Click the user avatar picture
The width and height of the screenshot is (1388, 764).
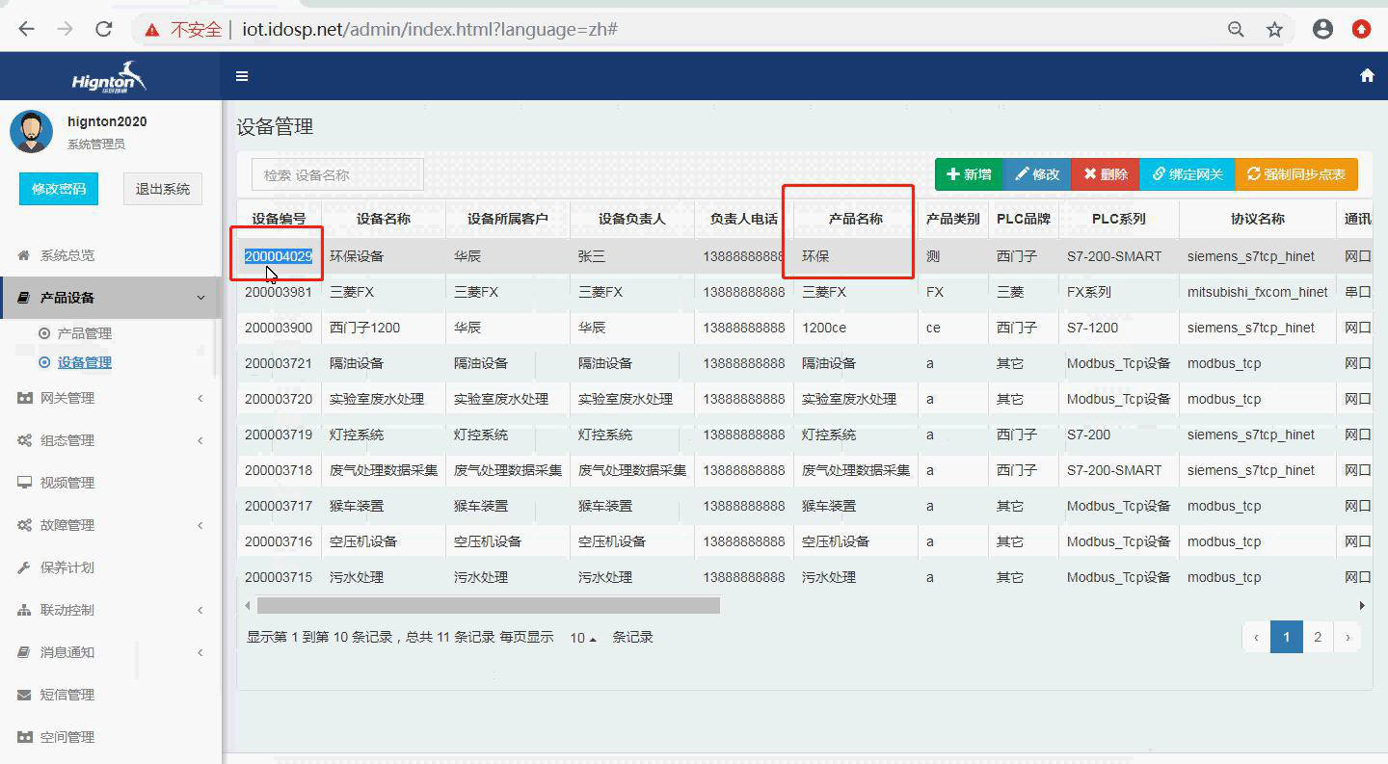(31, 131)
